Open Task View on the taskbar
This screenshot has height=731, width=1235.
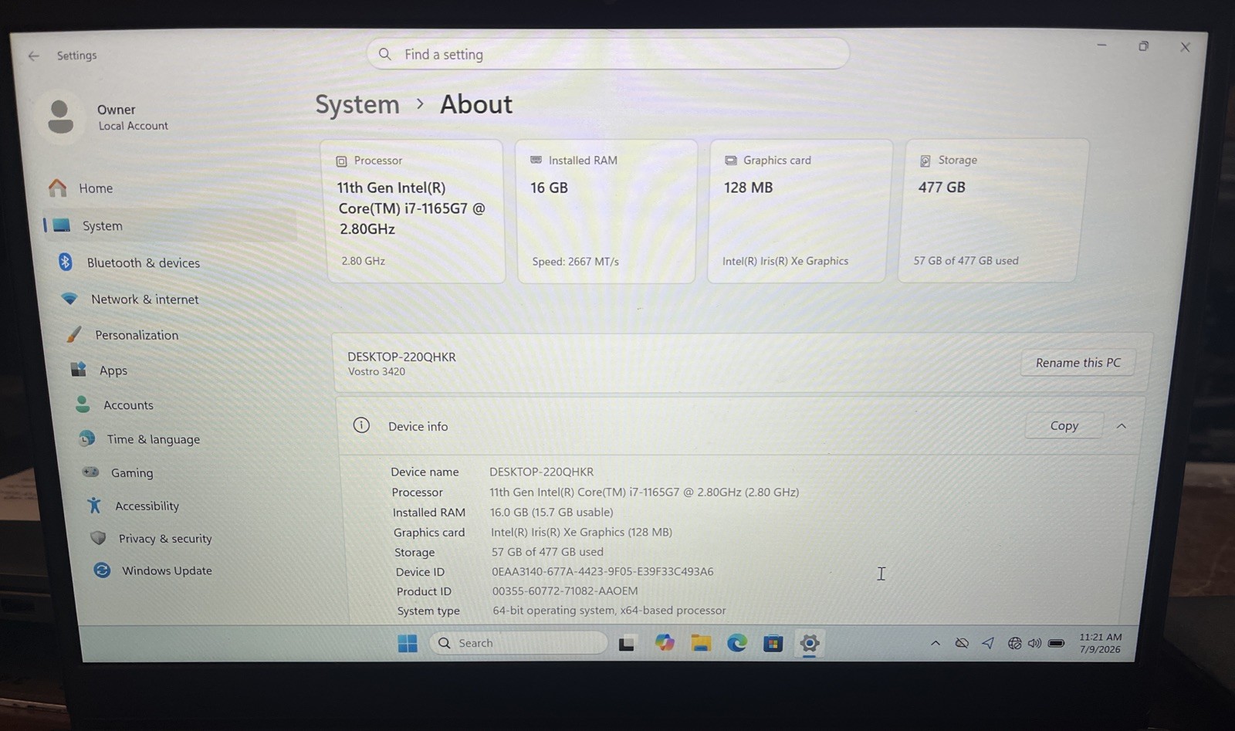[x=627, y=643]
